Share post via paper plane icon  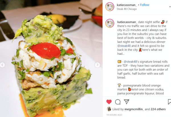127,102
